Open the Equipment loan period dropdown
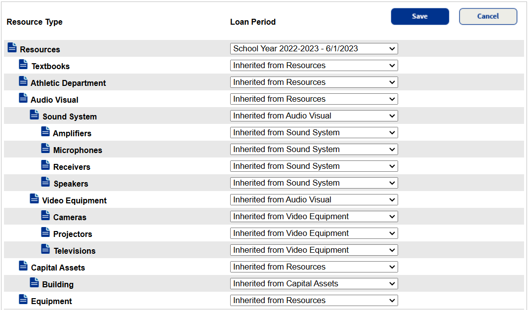The image size is (529, 310). [x=314, y=300]
